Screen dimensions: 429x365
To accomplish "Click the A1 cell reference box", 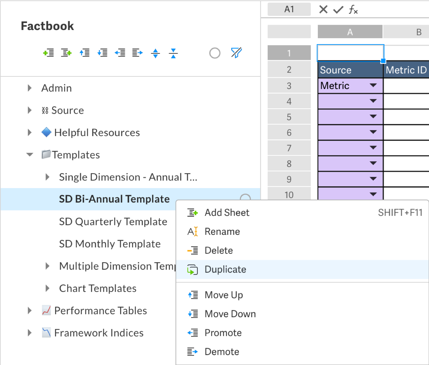I will (289, 9).
